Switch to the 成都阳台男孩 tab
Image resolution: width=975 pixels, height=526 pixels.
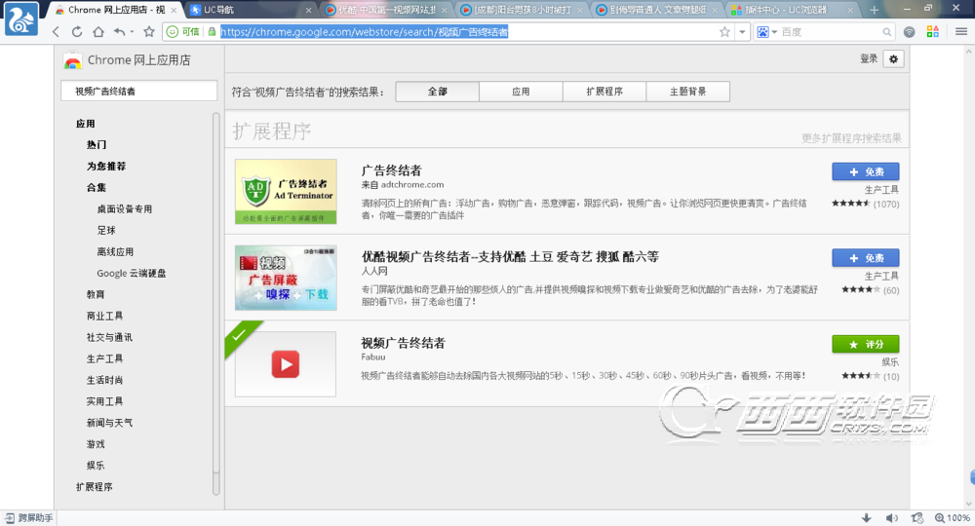point(522,10)
